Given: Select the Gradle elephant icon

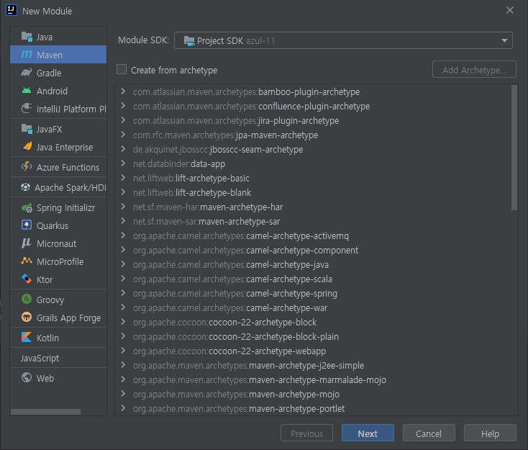Looking at the screenshot, I should pos(27,73).
